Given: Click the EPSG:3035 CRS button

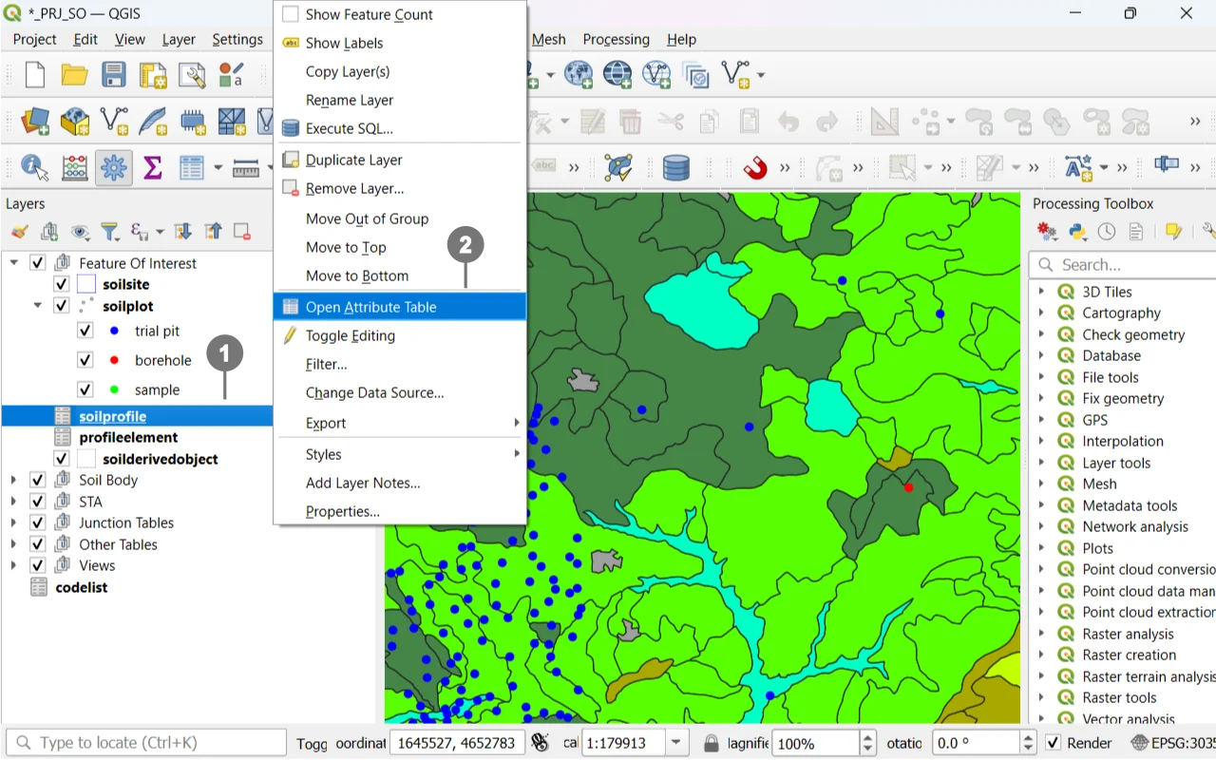Looking at the screenshot, I should pyautogui.click(x=1171, y=743).
